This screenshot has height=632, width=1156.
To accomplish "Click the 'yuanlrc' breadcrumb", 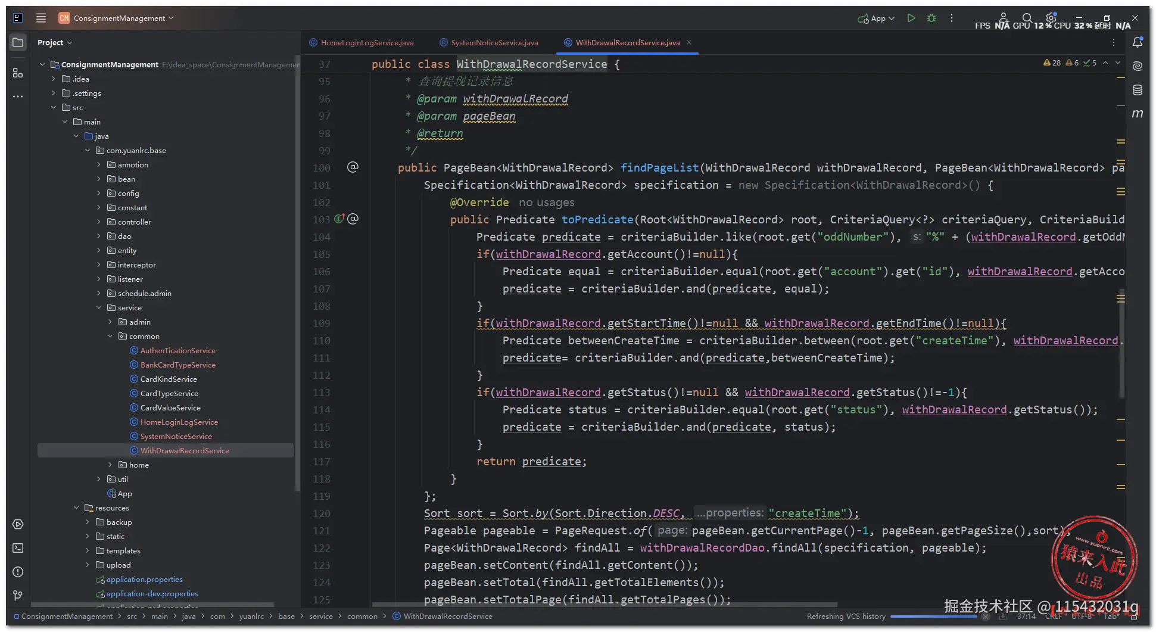I will 251,616.
